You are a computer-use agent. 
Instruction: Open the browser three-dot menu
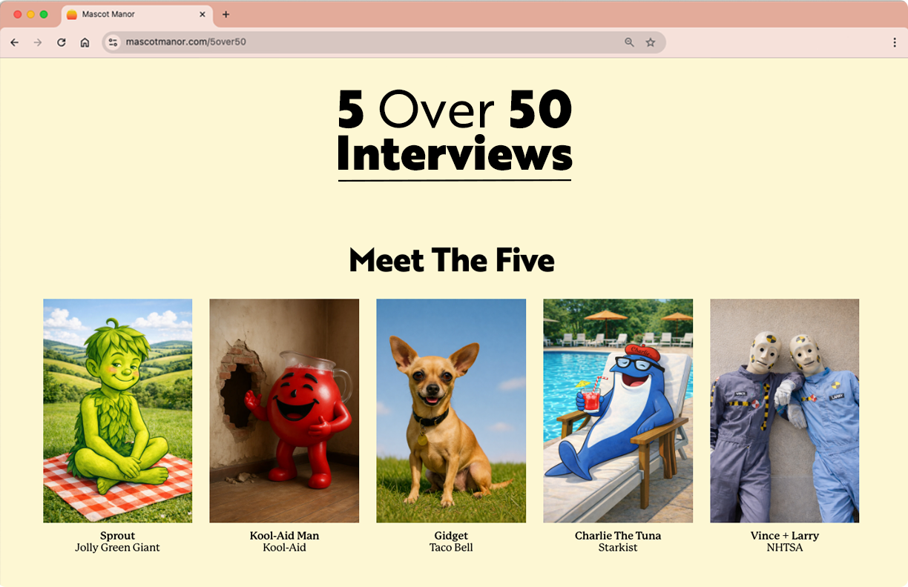895,42
